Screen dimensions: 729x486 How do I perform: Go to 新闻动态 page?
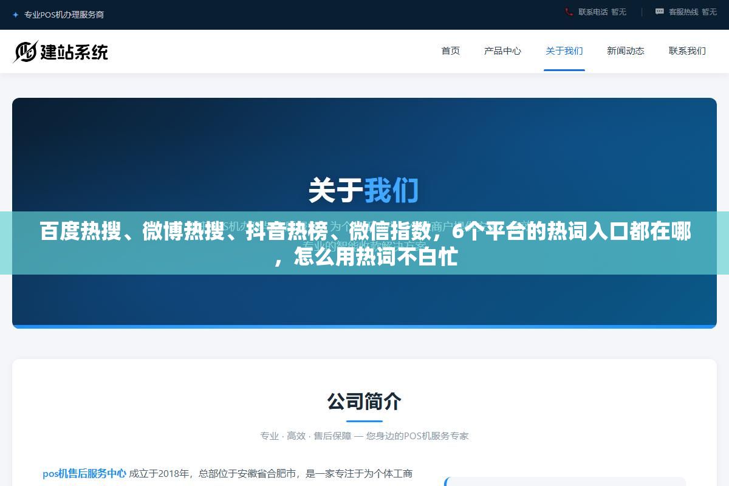(626, 51)
